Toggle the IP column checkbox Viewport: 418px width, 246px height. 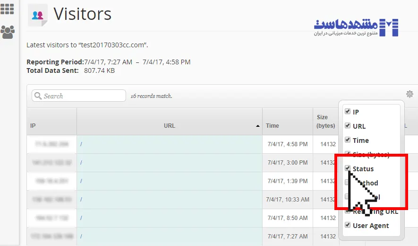coord(348,112)
